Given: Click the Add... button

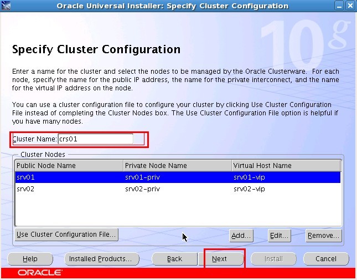Looking at the screenshot, I should [x=241, y=236].
